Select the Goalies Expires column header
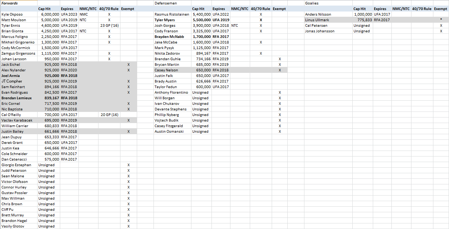Screen dimensions: 449x229 click(380, 9)
